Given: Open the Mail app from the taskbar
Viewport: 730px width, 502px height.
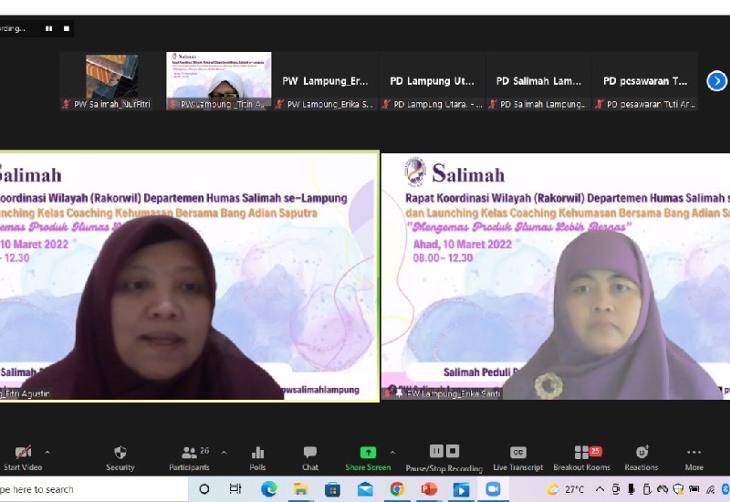Looking at the screenshot, I should [x=365, y=489].
